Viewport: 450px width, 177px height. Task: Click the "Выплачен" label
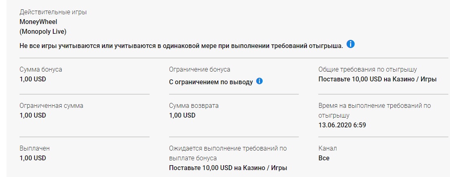(35, 149)
